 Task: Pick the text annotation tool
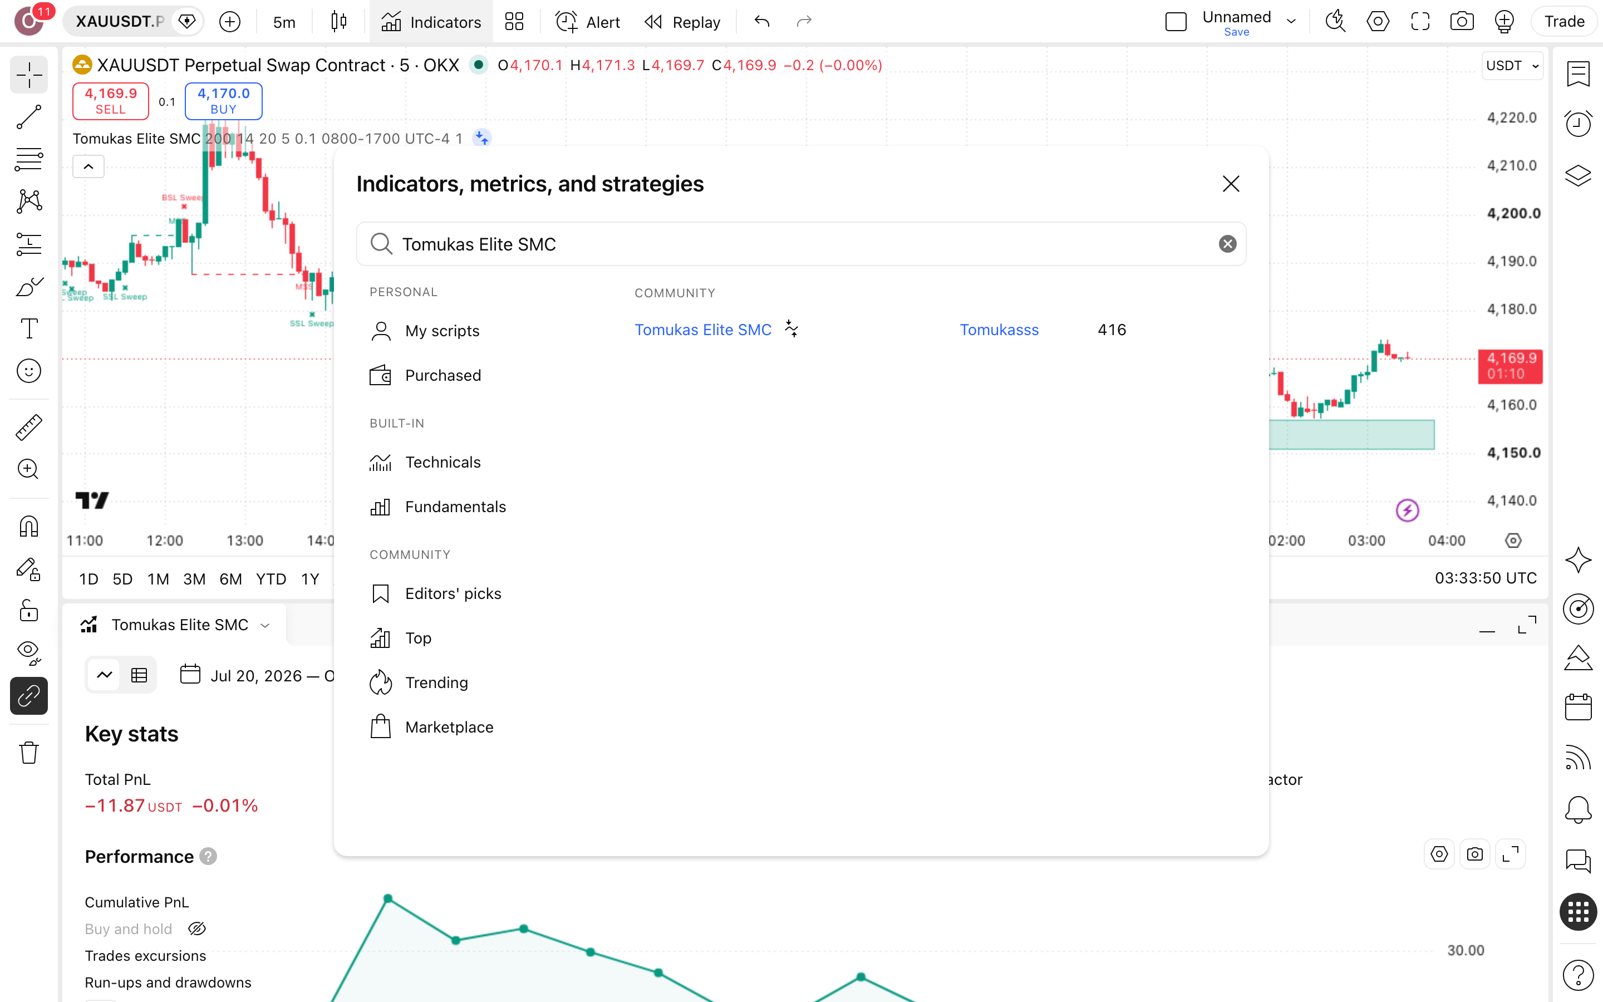pos(28,328)
